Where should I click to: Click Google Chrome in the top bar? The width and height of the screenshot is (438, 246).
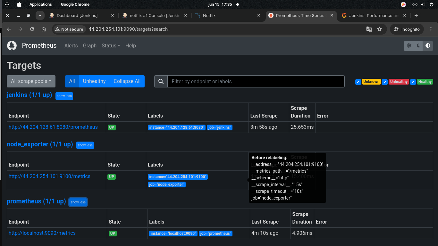[x=75, y=4]
